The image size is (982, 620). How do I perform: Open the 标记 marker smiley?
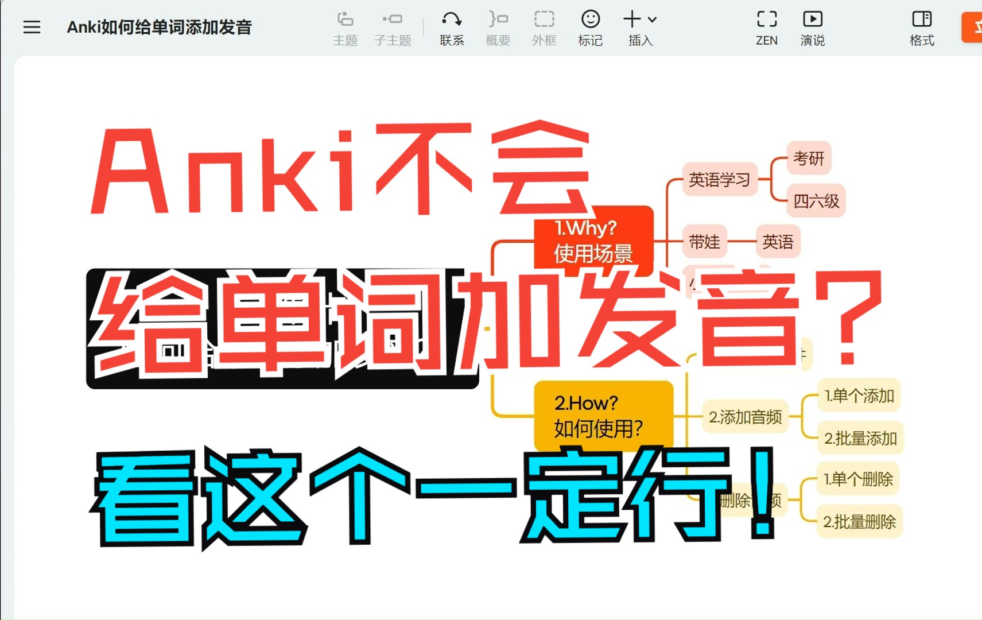(x=590, y=28)
